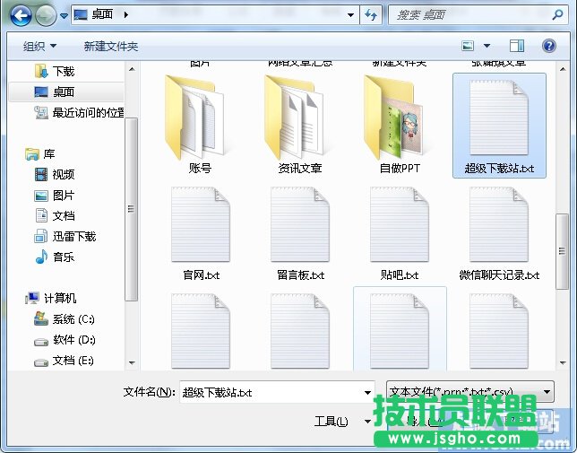The image size is (577, 453).
Task: Expand the file name history dropdown arrow
Action: point(367,393)
